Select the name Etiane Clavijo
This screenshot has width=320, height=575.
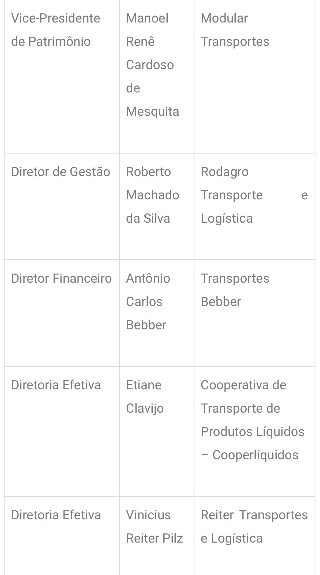pos(145,397)
